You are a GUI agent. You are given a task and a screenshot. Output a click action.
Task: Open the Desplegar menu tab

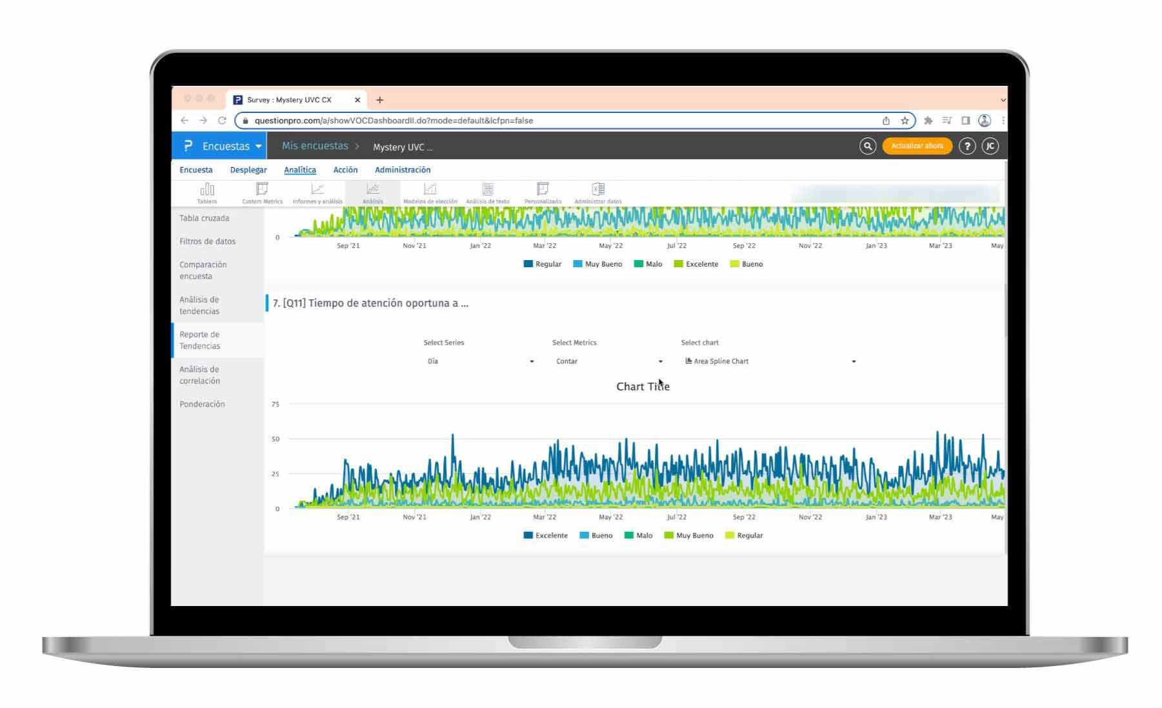(248, 170)
